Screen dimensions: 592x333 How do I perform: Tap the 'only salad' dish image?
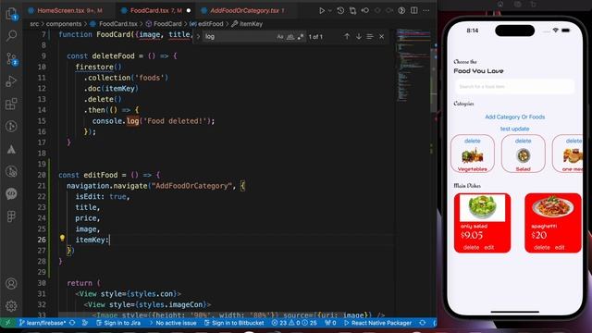click(x=482, y=207)
